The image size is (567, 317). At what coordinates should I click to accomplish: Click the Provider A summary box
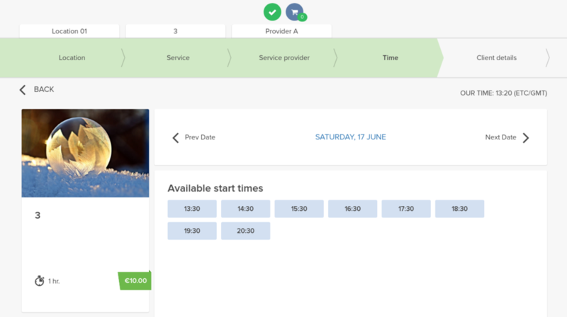pyautogui.click(x=281, y=31)
